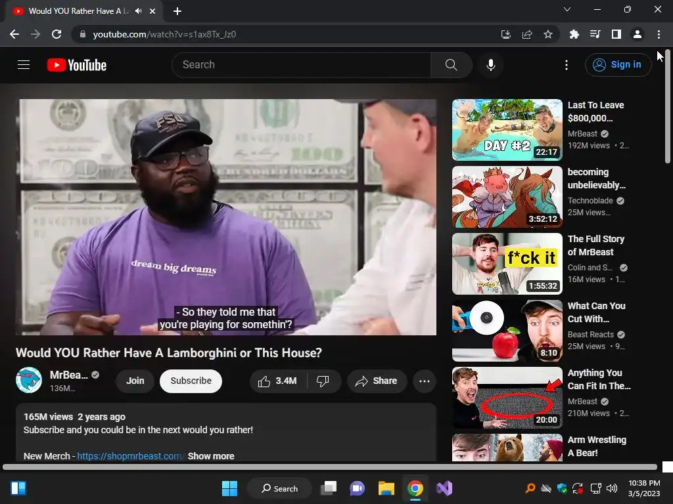The image size is (673, 504).
Task: Click the 165M views text
Action: 48,417
